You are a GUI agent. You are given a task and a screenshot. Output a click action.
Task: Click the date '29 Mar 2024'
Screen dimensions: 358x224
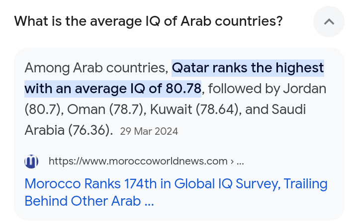point(149,131)
